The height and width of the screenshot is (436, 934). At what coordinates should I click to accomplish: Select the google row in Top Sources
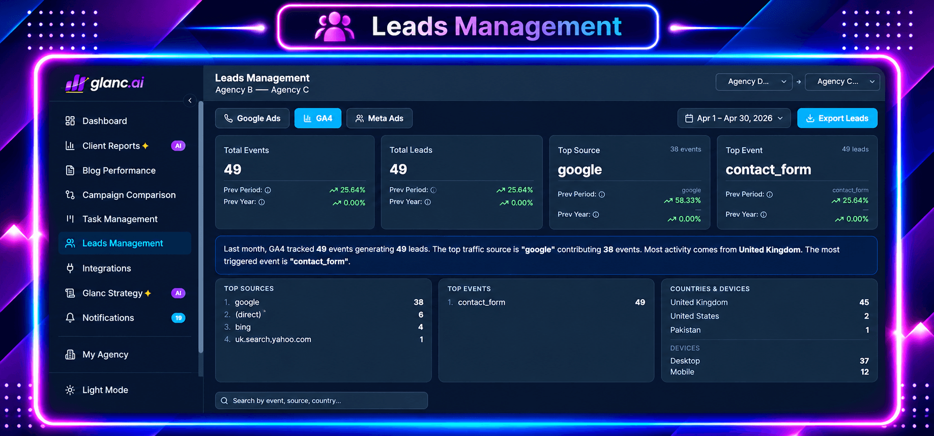tap(324, 302)
